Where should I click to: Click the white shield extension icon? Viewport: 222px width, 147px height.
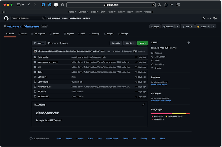point(56,5)
